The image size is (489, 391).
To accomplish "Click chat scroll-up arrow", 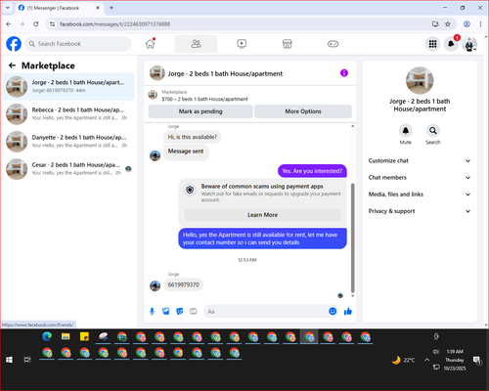I will pos(352,126).
